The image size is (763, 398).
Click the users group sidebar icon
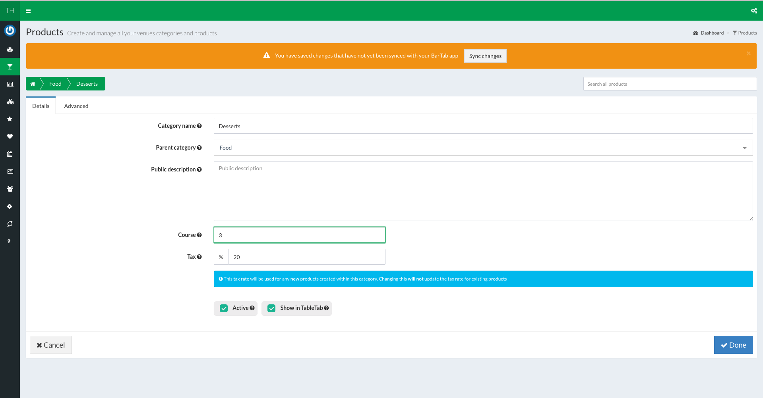[10, 189]
